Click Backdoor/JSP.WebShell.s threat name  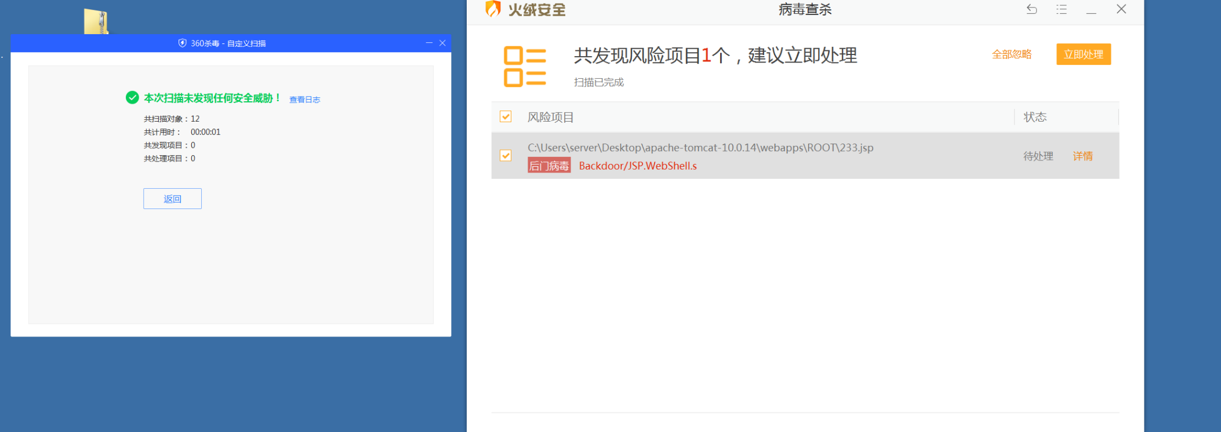pos(638,166)
